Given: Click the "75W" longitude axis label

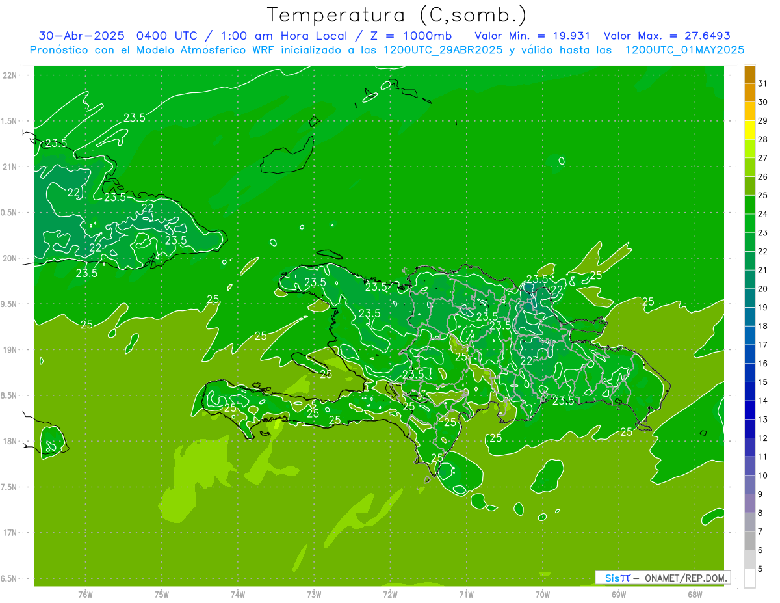Looking at the screenshot, I should tap(162, 595).
